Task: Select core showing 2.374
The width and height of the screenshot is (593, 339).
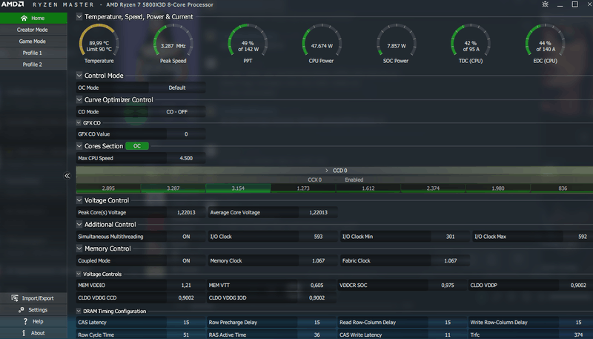Action: click(433, 188)
